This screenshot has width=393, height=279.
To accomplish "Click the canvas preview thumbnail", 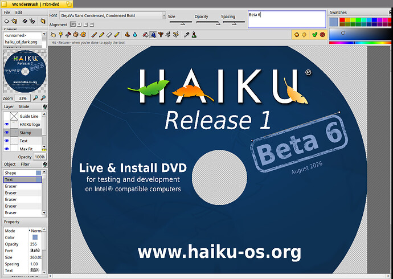I will tap(25, 71).
